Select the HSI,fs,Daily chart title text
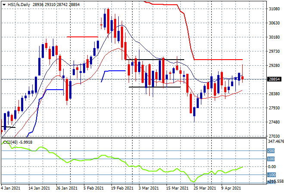This screenshot has height=193, width=284. [19, 5]
